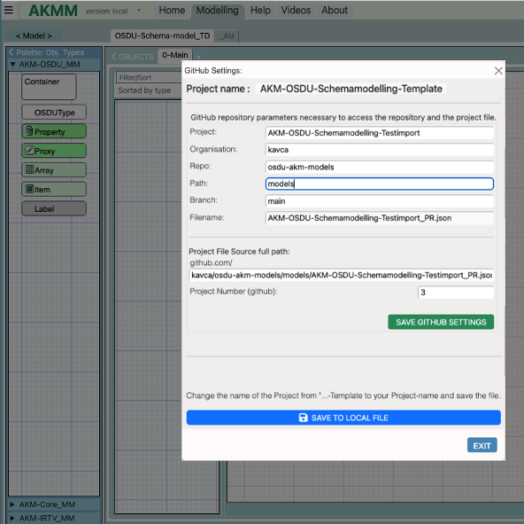Click the Filter/Sort field
Screen dimensions: 524x524
click(x=149, y=77)
